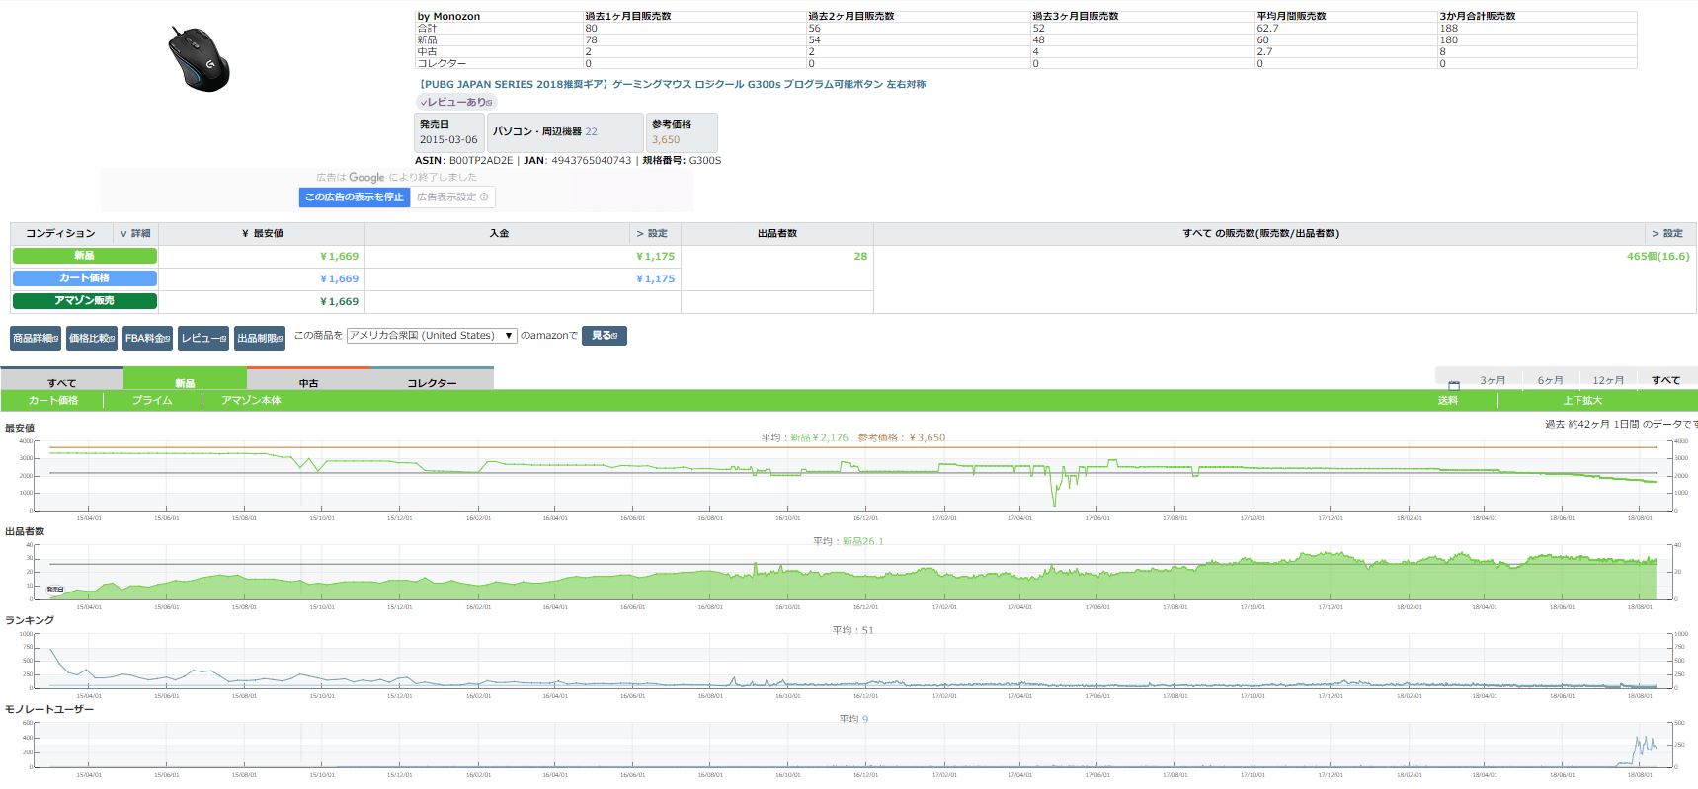Open 設定 beside the 入金 column

[x=652, y=234]
